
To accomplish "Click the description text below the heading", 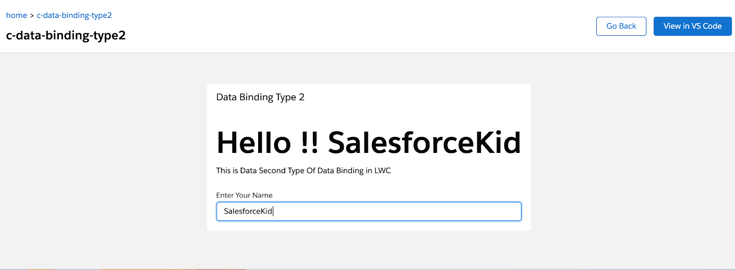I will tap(303, 170).
